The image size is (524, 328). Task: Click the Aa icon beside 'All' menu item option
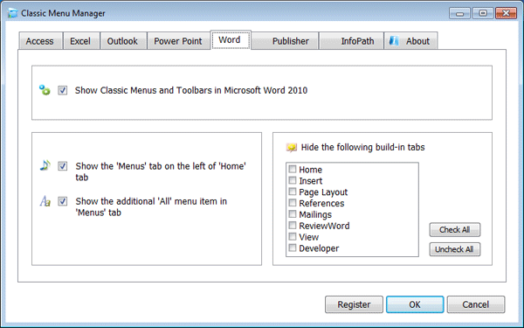pyautogui.click(x=45, y=201)
